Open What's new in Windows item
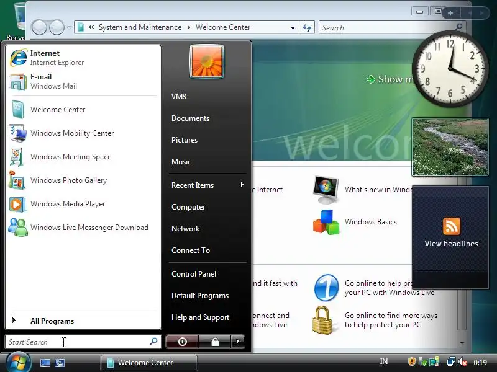This screenshot has width=497, height=372. (363, 189)
